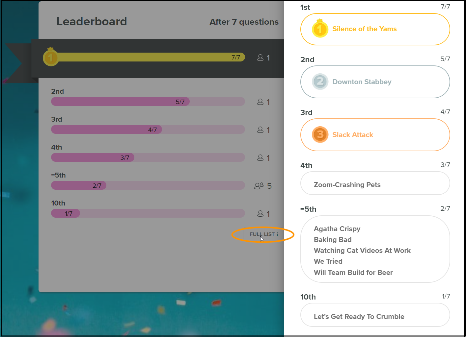
Task: Select the Silence of the Yams team
Action: click(x=375, y=29)
